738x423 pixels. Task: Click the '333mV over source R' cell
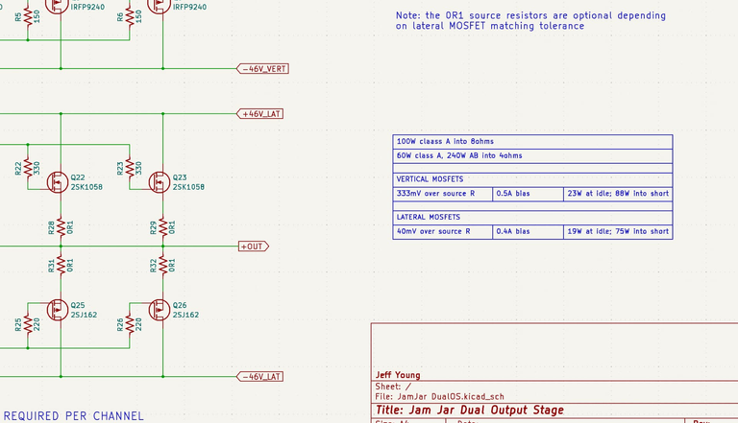point(443,194)
